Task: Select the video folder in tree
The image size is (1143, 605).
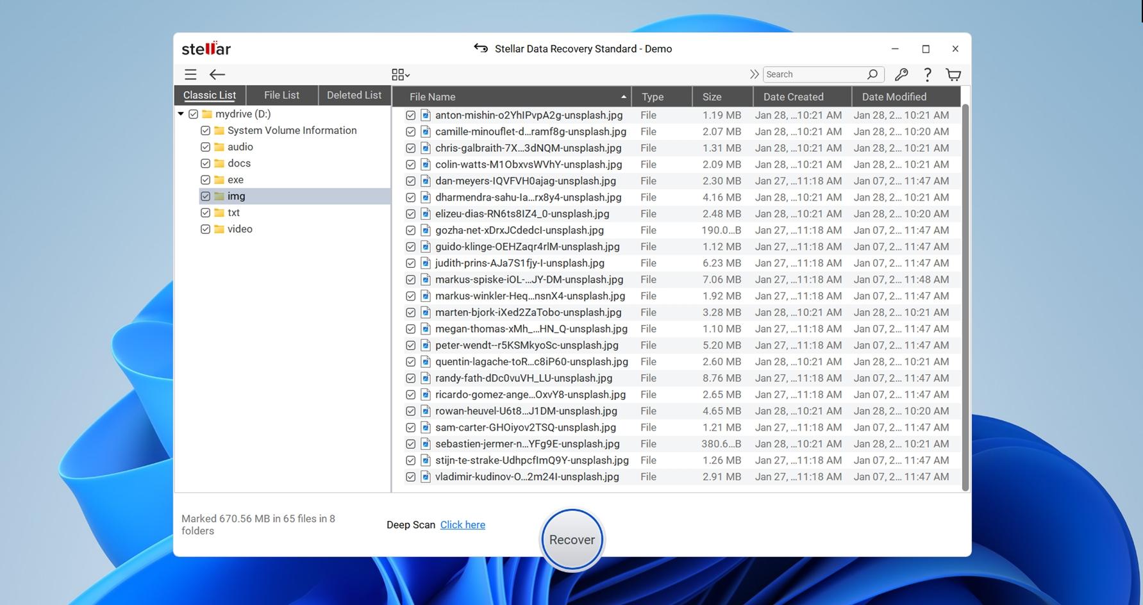Action: (x=240, y=229)
